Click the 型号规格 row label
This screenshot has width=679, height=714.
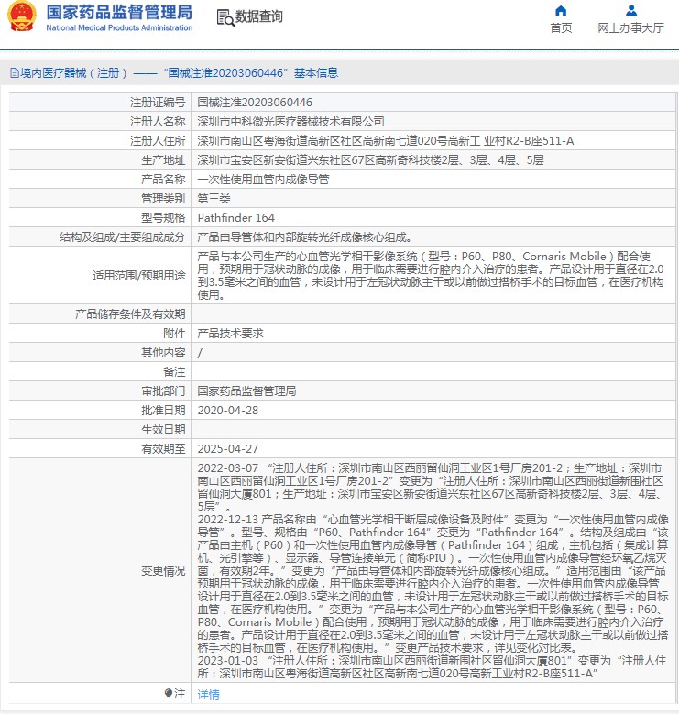pos(163,217)
